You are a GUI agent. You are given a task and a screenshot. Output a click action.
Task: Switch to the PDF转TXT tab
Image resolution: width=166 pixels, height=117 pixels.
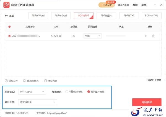point(129,16)
